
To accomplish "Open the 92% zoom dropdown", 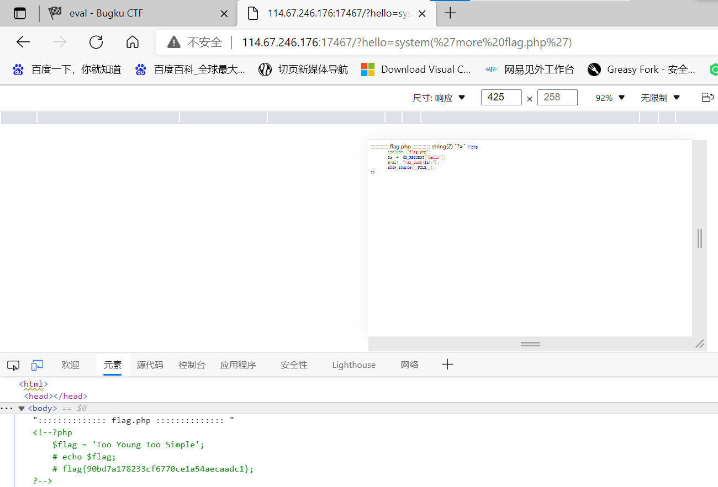I will 610,98.
